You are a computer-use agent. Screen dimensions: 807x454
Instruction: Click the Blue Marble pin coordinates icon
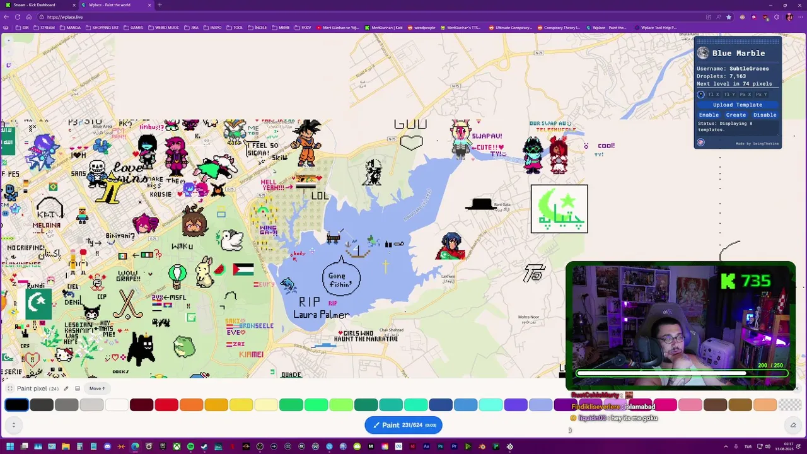point(700,95)
